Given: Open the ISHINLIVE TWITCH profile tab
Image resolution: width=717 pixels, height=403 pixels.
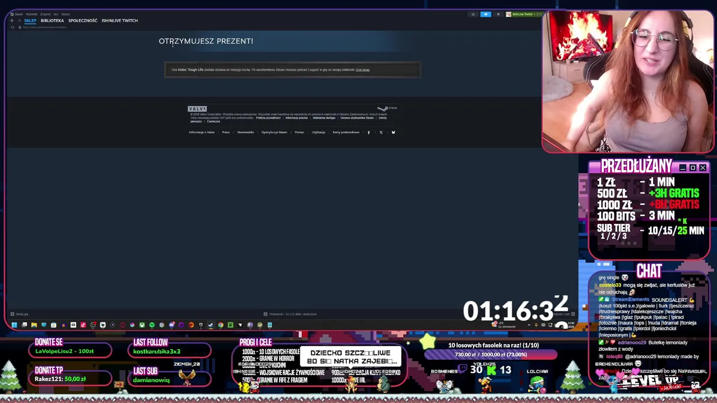Looking at the screenshot, I should point(120,21).
